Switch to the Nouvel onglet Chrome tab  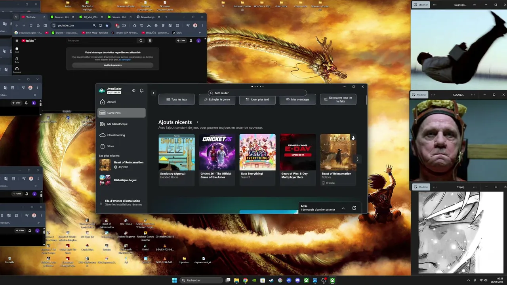click(147, 17)
